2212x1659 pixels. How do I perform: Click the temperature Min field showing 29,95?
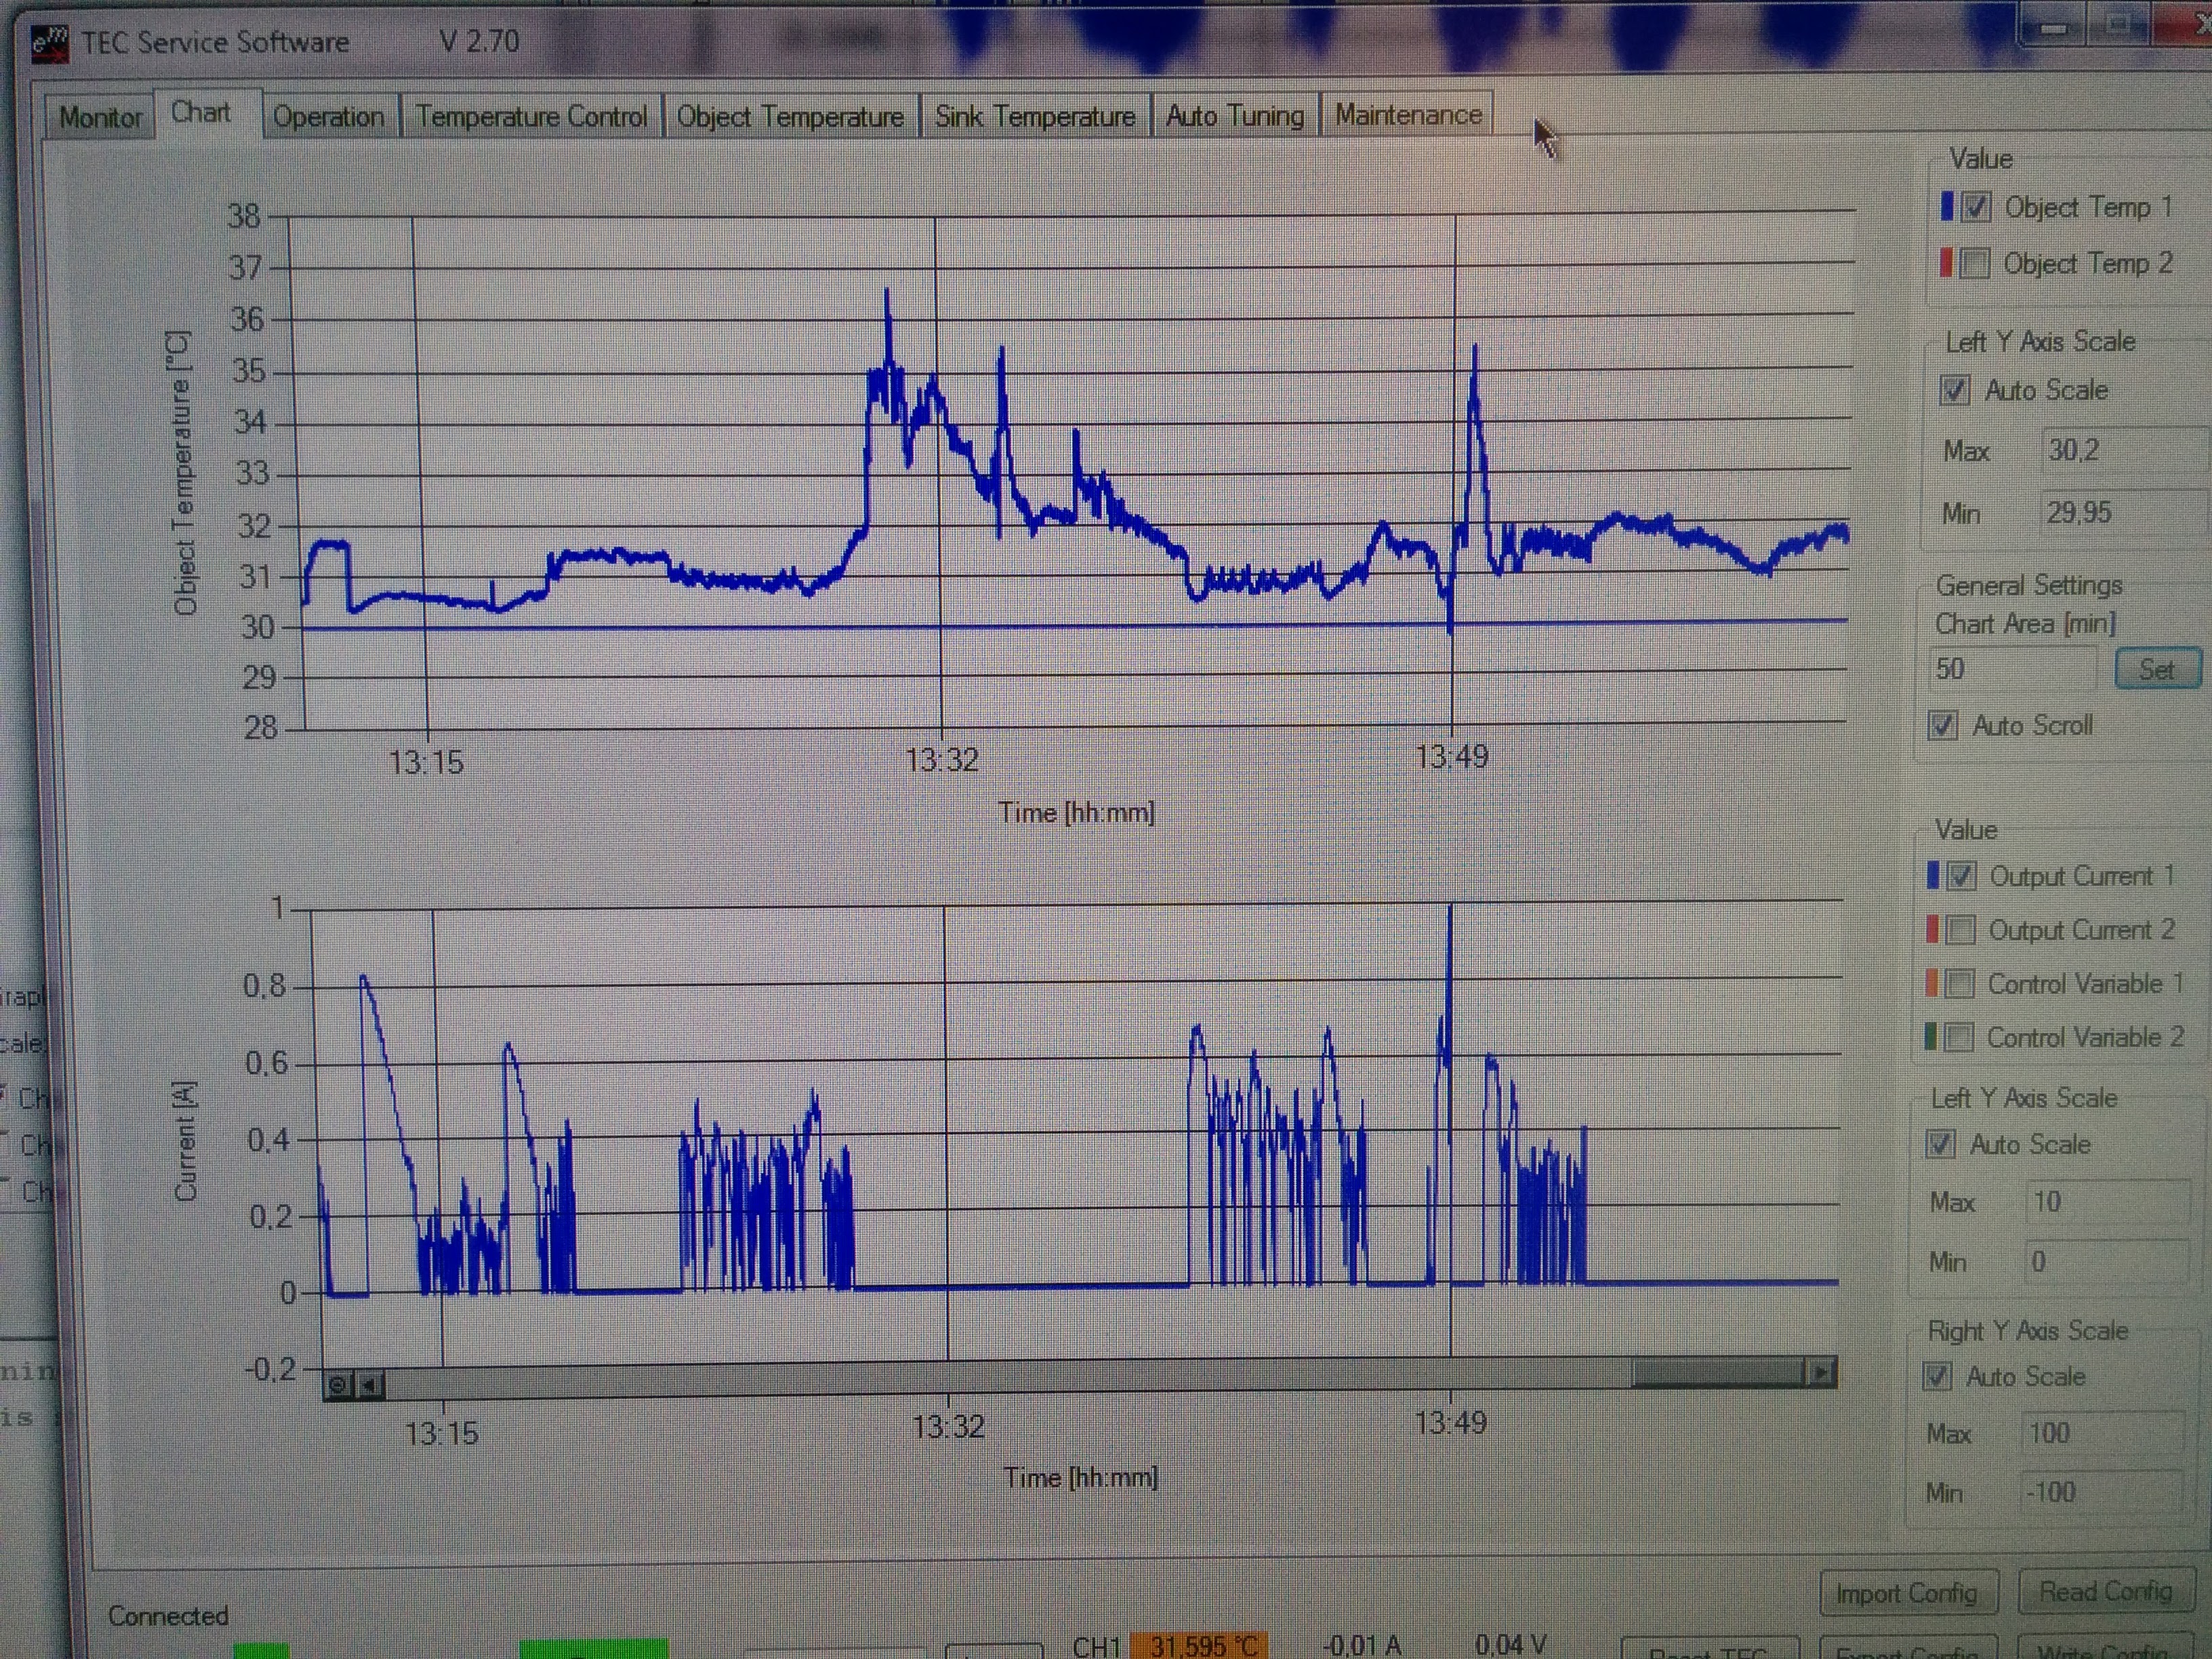coord(2123,513)
